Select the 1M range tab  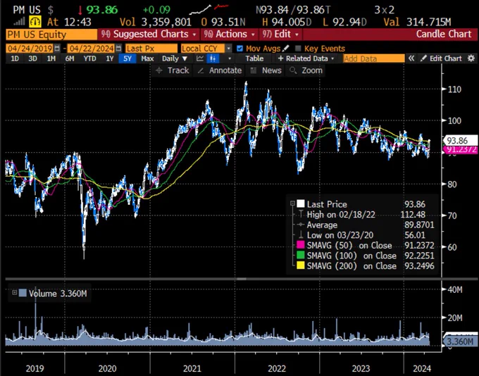tap(51, 58)
